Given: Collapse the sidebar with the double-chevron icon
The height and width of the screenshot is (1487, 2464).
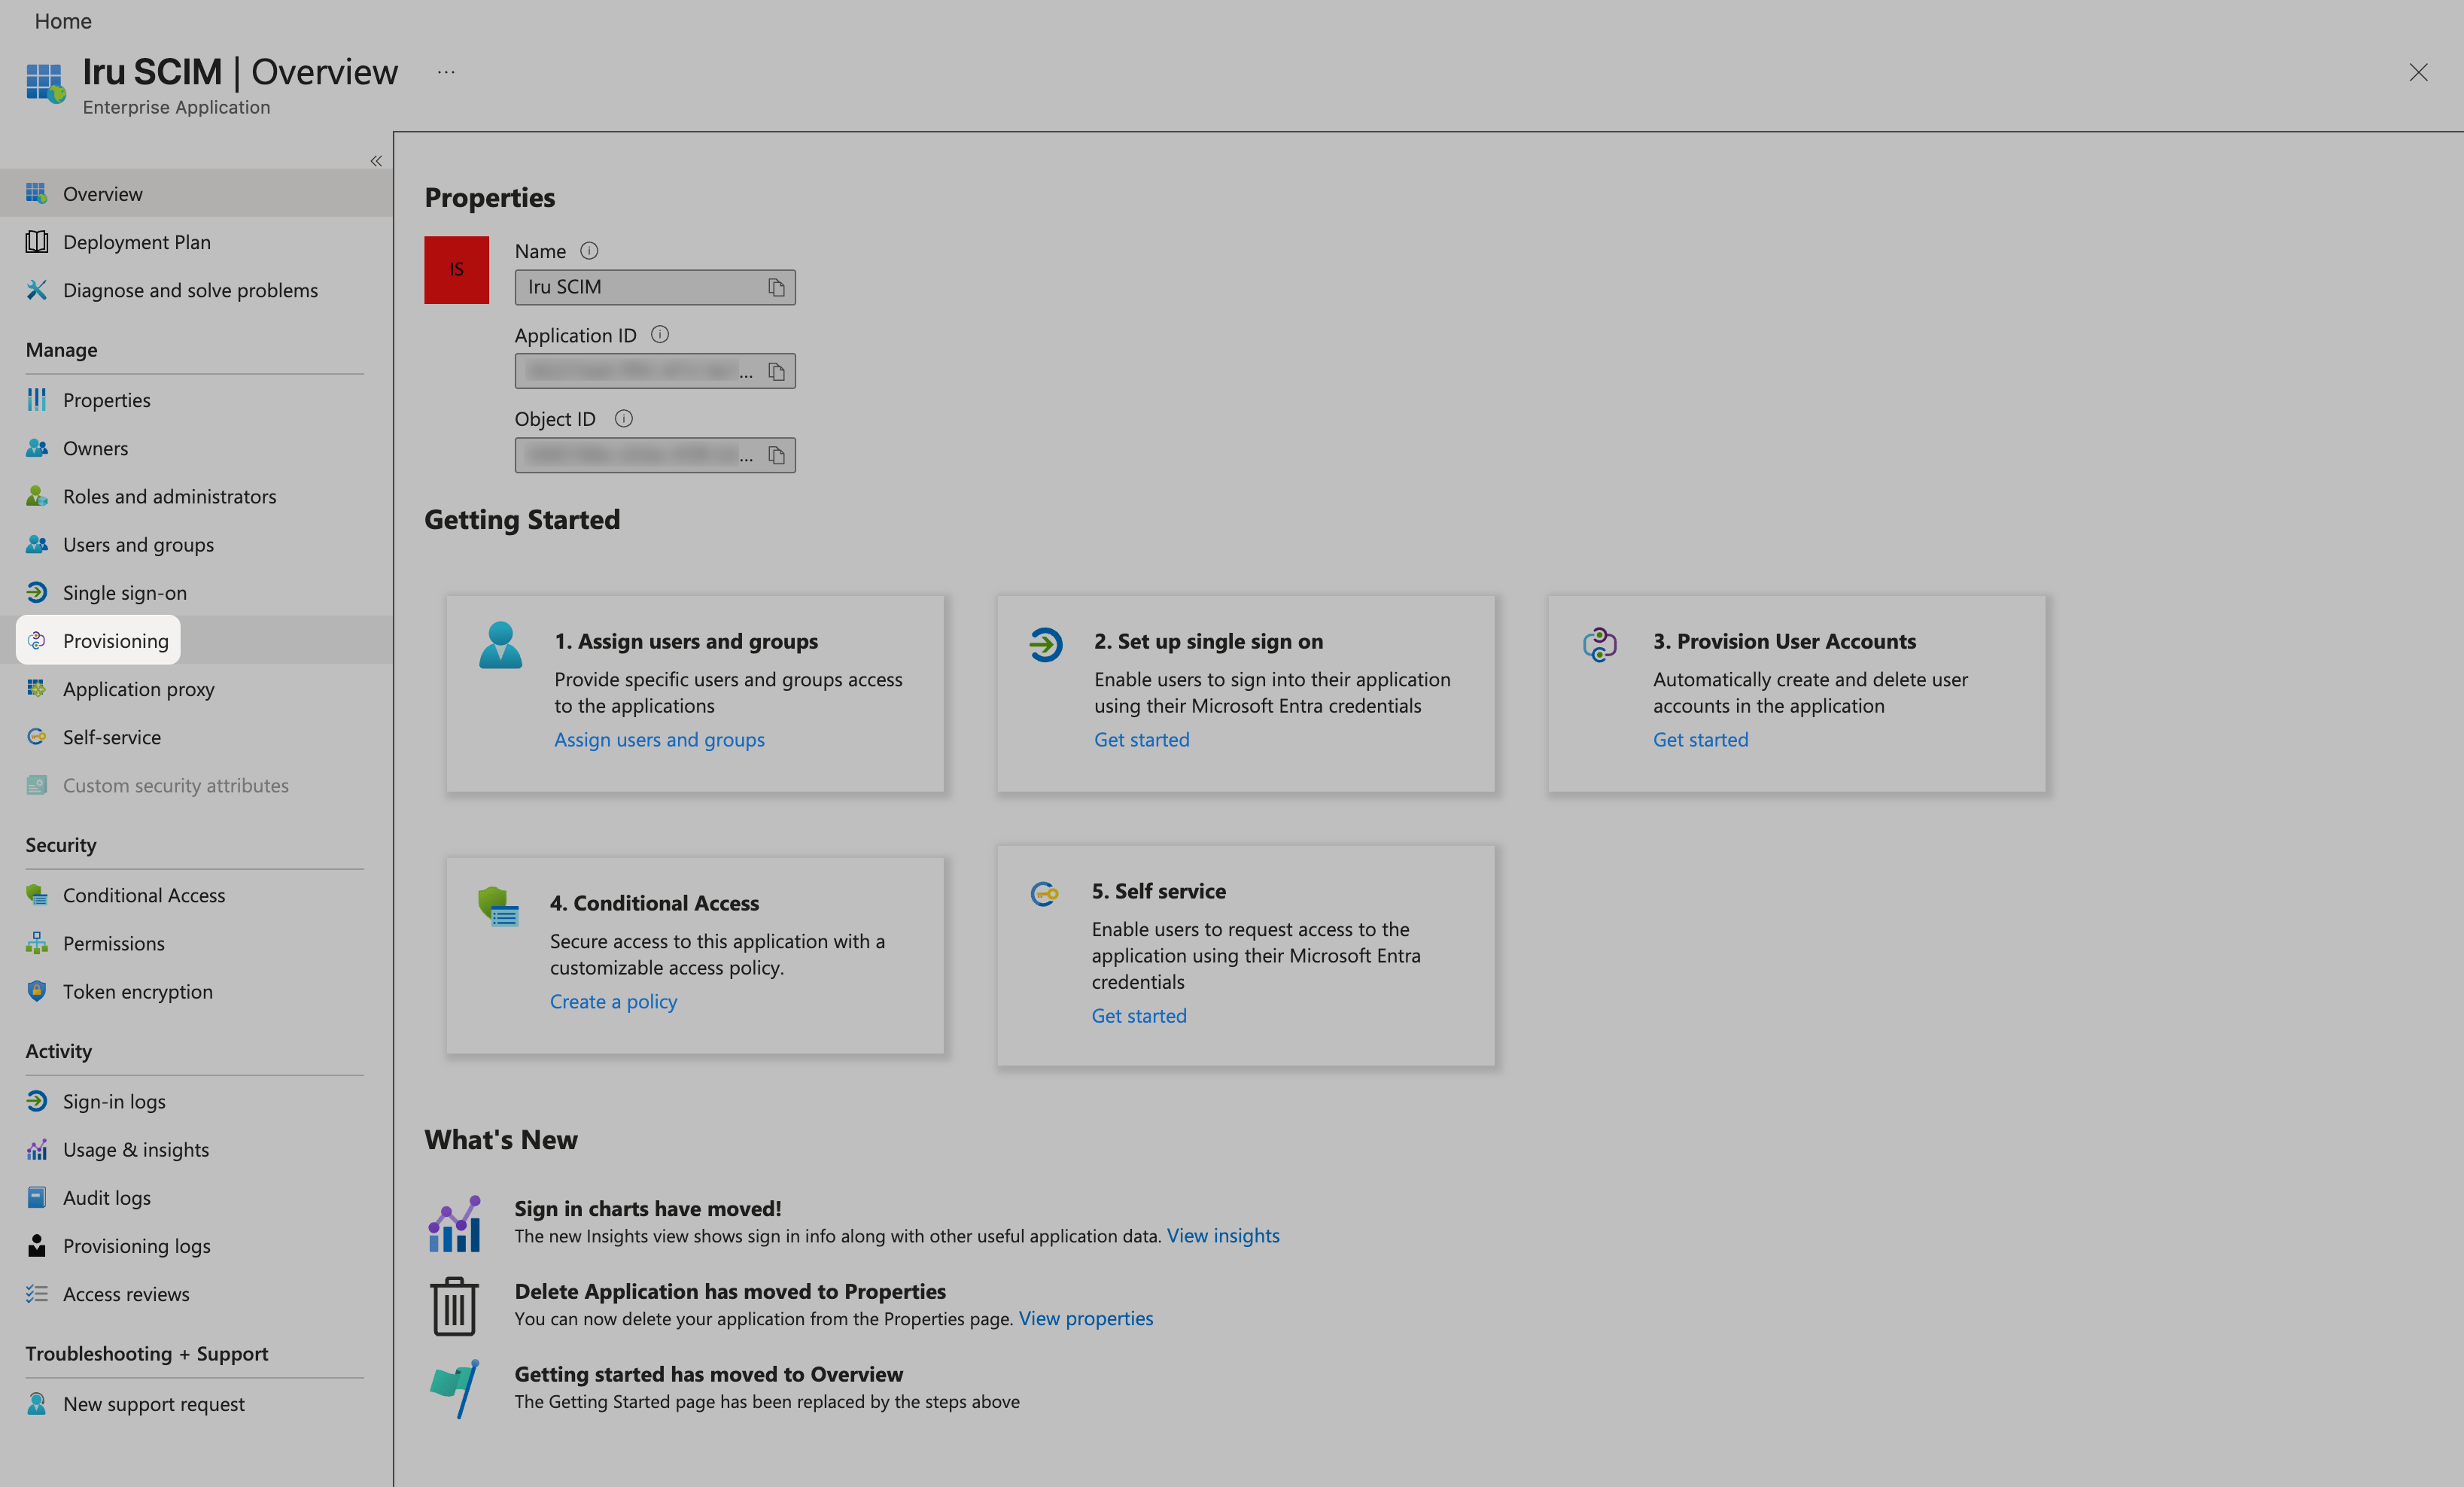Looking at the screenshot, I should click(376, 161).
